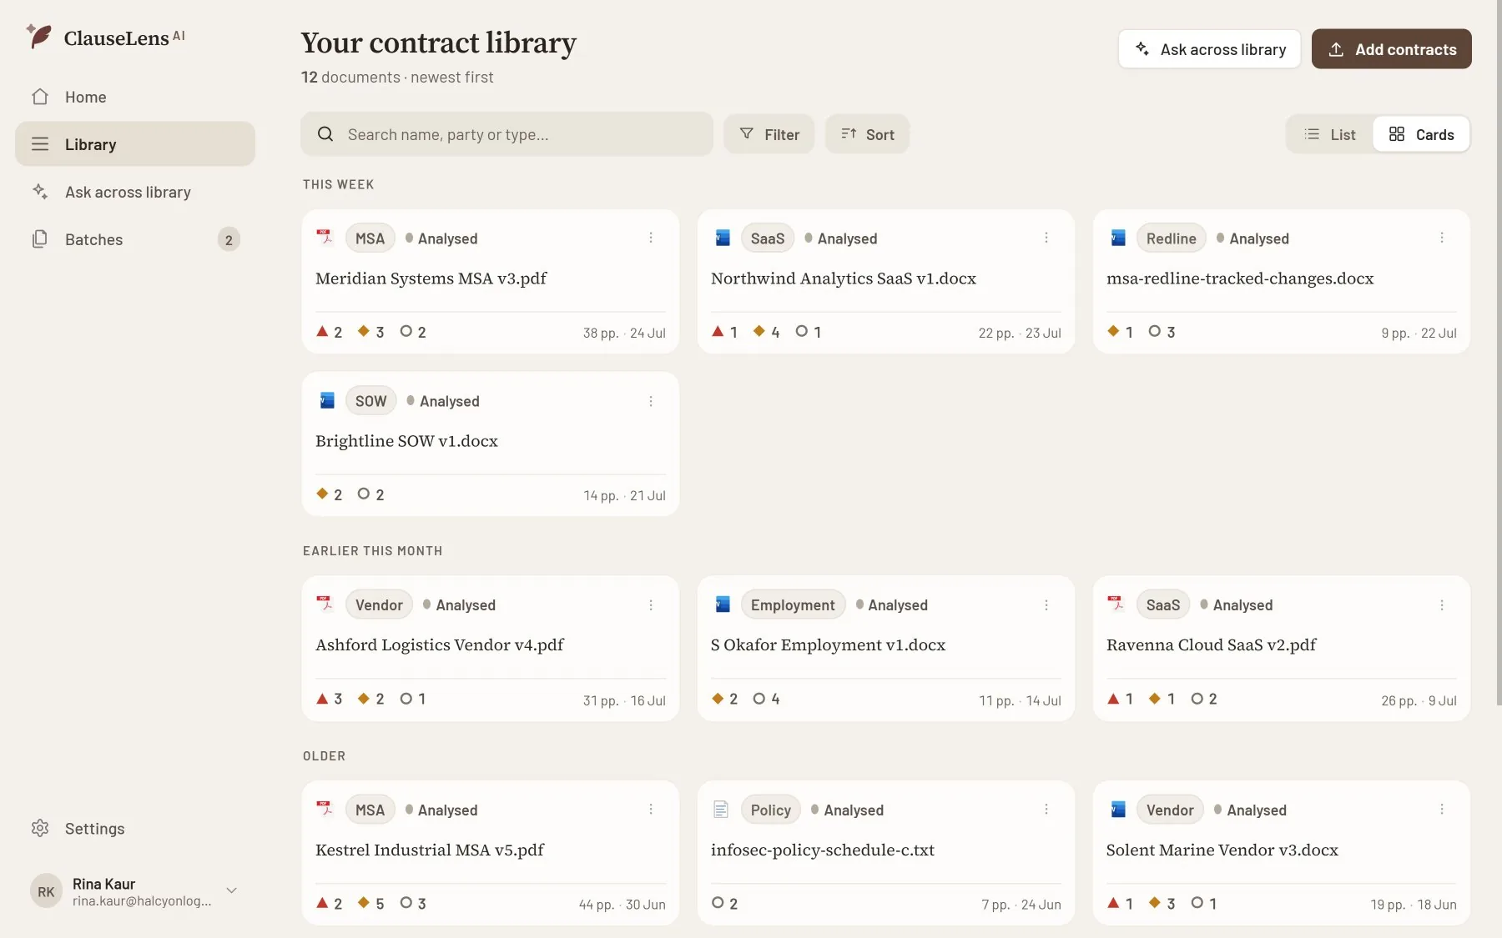Open more options on Northwind Analytics SaaS card
The width and height of the screenshot is (1502, 938).
pyautogui.click(x=1046, y=238)
